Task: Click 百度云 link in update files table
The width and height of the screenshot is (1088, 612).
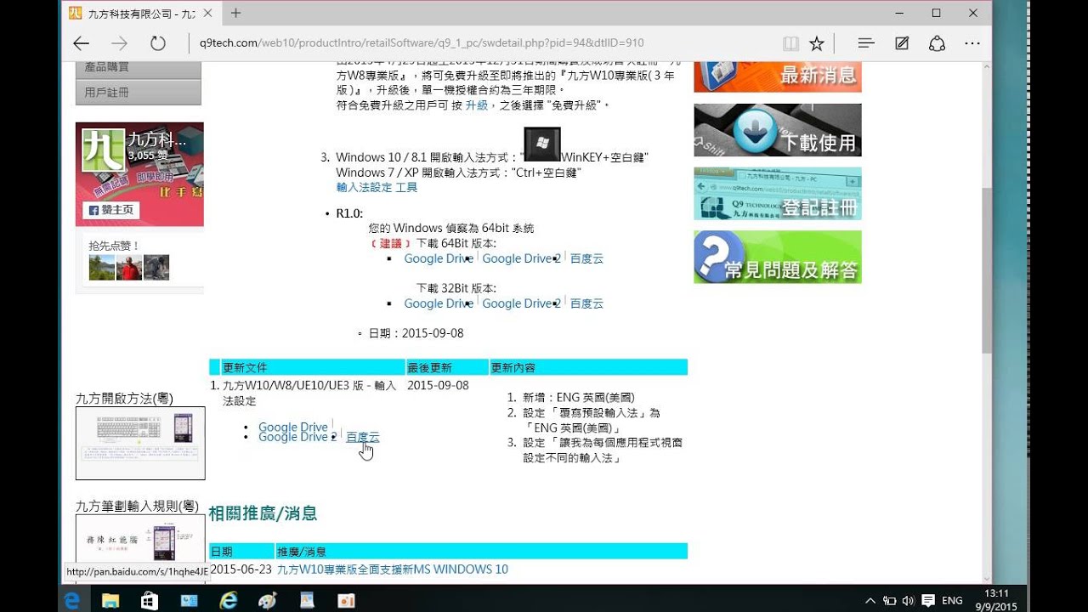Action: pos(363,437)
